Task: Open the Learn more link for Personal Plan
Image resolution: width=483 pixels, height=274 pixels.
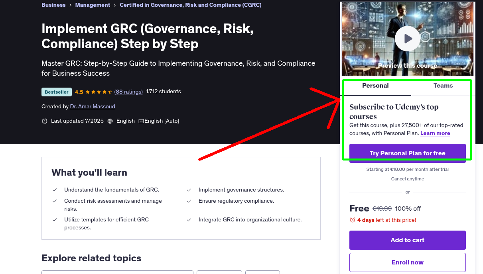Action: pos(435,133)
